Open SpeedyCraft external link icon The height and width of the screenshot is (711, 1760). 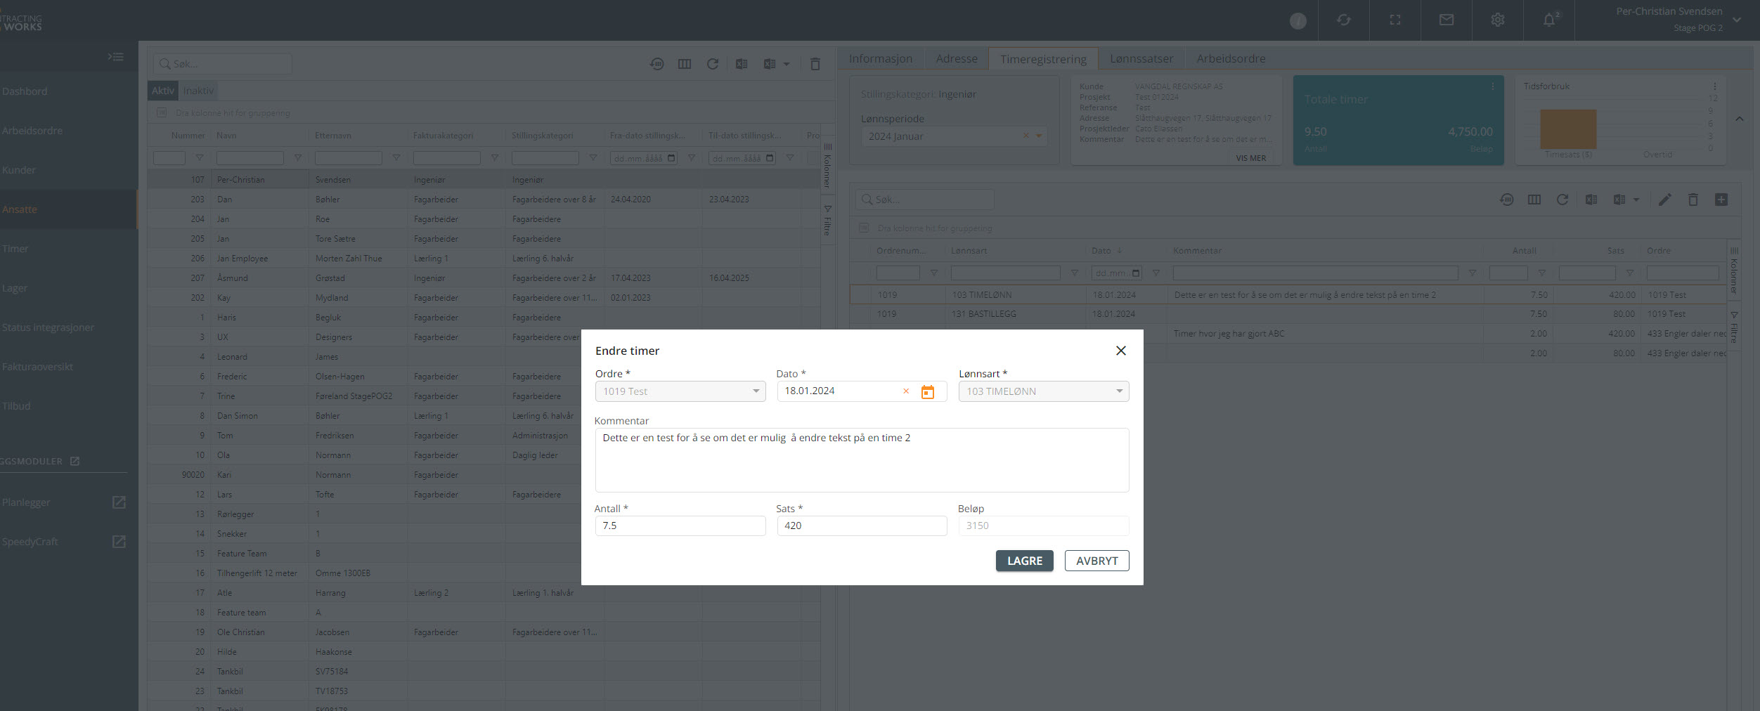tap(119, 542)
